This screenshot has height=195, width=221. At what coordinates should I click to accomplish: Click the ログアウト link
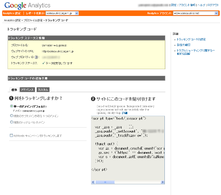213,5
